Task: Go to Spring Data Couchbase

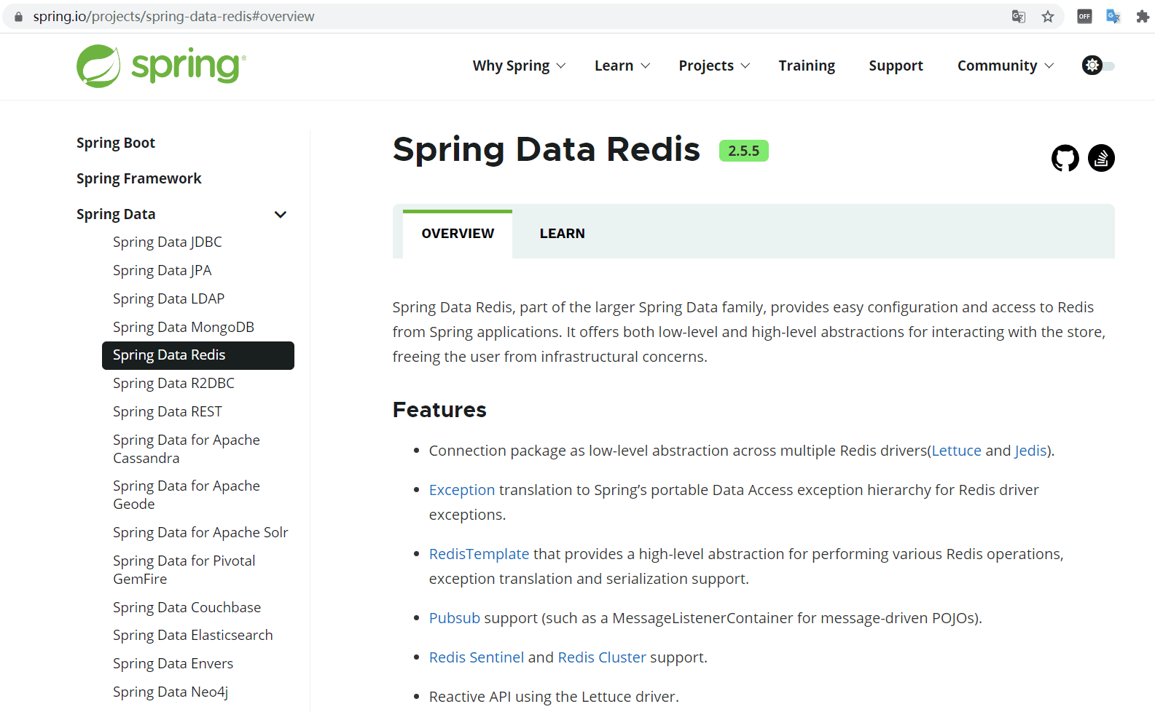Action: (x=187, y=607)
